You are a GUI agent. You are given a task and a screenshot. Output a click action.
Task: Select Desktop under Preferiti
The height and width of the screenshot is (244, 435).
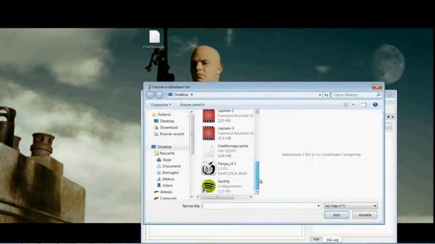click(x=167, y=121)
